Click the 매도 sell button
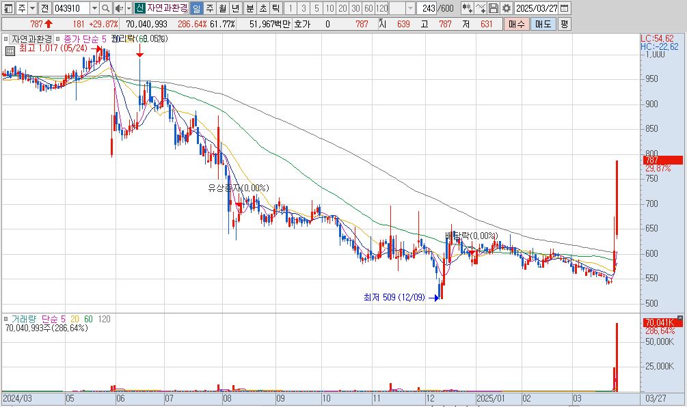687x407 pixels. (543, 24)
